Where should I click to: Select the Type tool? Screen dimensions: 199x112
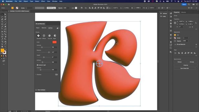click(x=2, y=22)
